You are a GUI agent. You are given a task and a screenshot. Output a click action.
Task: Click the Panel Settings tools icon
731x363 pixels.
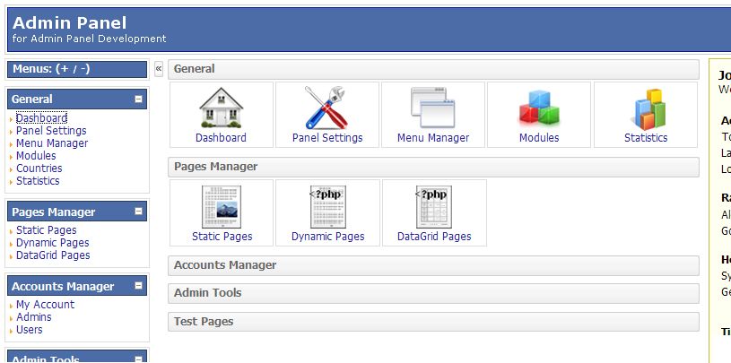point(326,108)
